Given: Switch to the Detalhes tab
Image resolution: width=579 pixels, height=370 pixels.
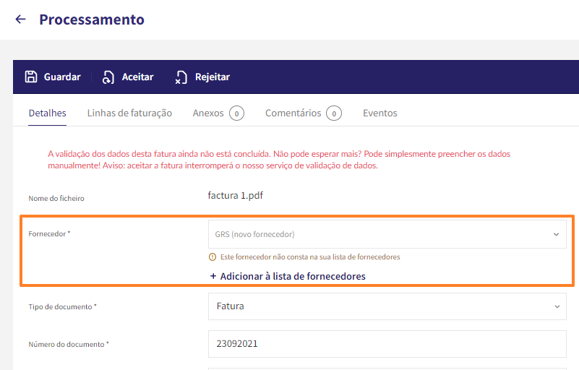Looking at the screenshot, I should click(47, 113).
